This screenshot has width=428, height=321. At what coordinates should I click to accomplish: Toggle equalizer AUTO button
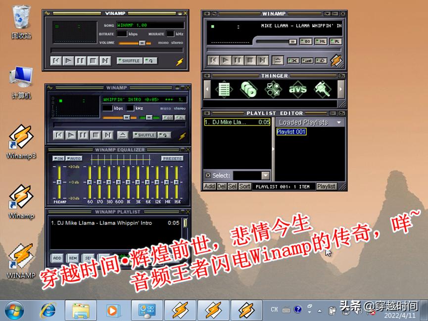click(74, 158)
